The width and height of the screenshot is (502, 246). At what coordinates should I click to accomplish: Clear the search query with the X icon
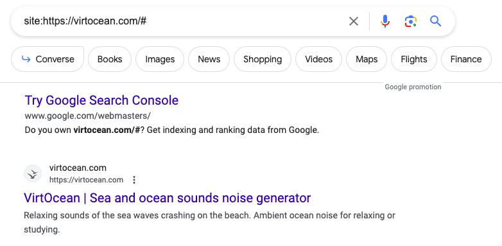354,21
